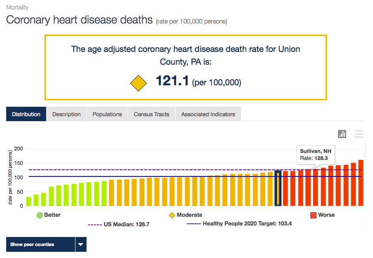Select the bar chart view icon
373x258 pixels.
click(342, 134)
